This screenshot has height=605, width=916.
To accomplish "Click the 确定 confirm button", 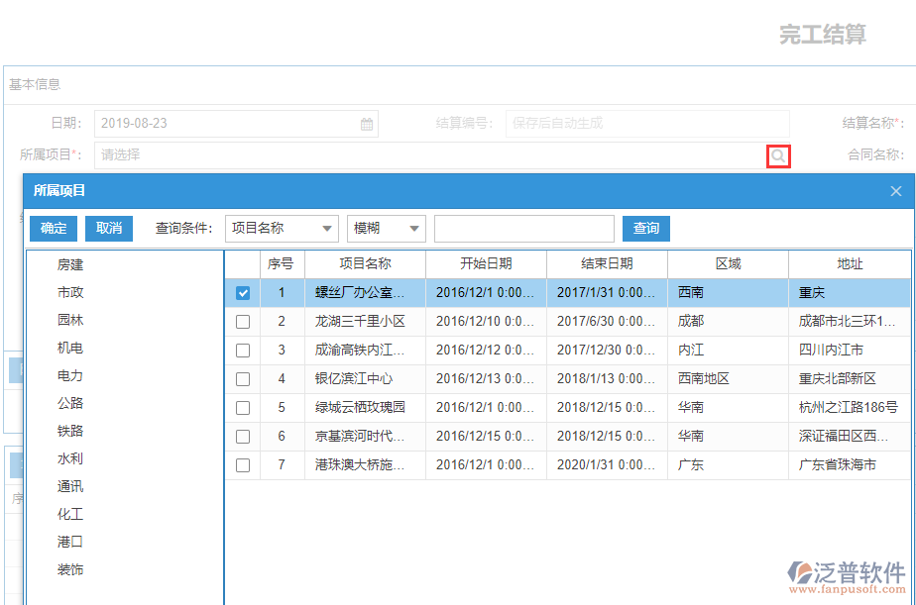I will (53, 228).
